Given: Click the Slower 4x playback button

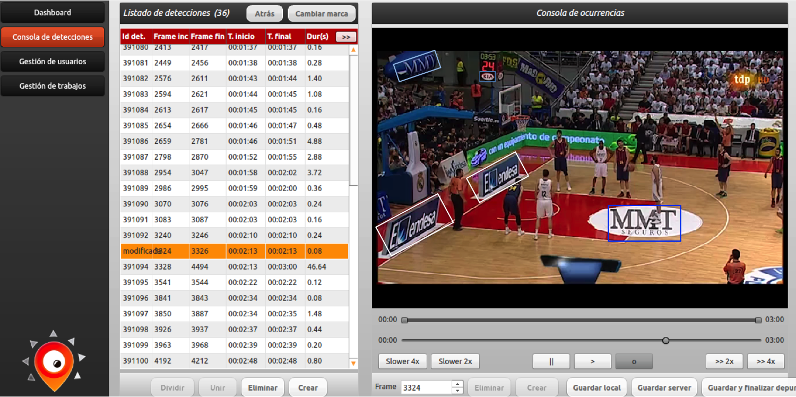Looking at the screenshot, I should (403, 361).
